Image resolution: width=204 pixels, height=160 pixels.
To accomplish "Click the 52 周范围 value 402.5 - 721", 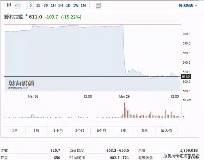I will (x=119, y=158).
